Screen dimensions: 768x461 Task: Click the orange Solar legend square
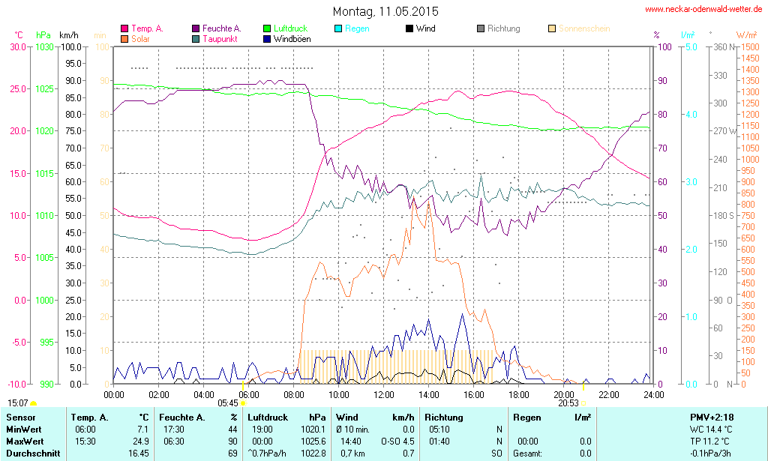click(x=124, y=39)
